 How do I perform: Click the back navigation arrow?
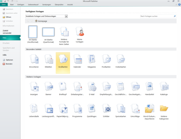28,21
